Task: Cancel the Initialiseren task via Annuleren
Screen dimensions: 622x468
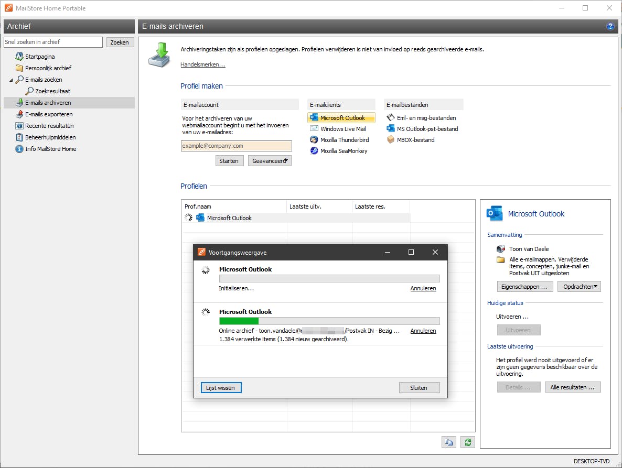Action: tap(423, 288)
